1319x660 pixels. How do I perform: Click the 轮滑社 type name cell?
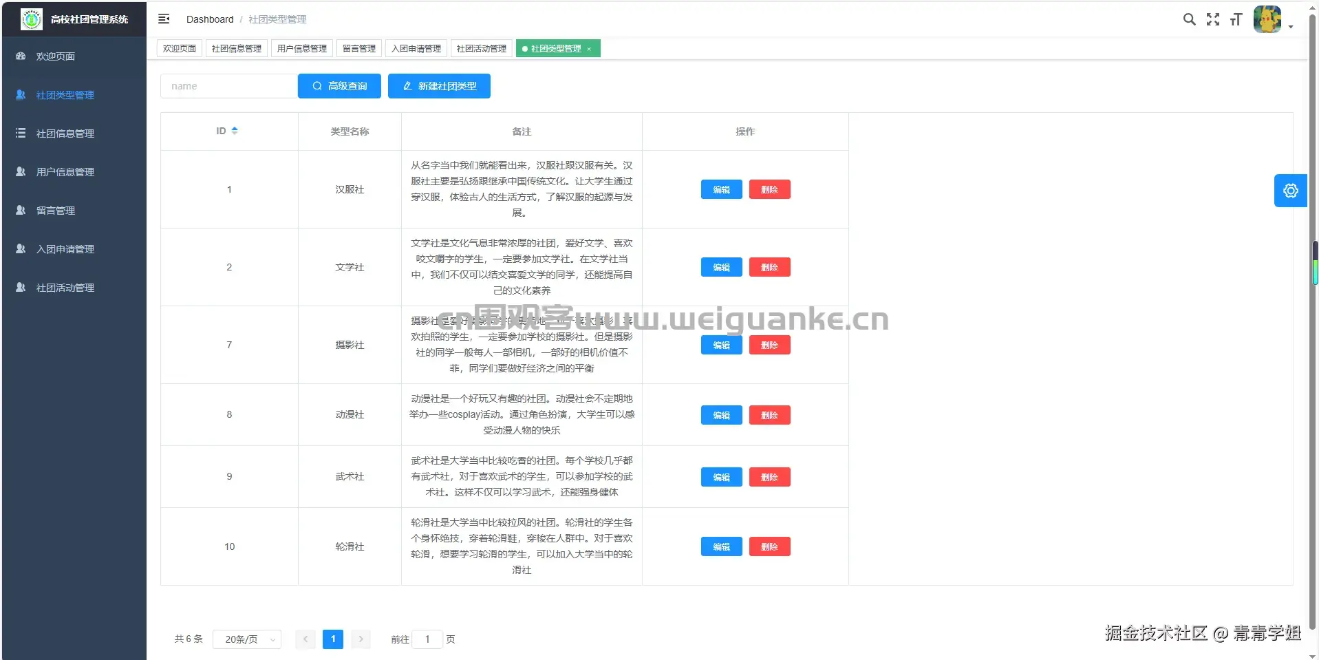[x=350, y=546]
